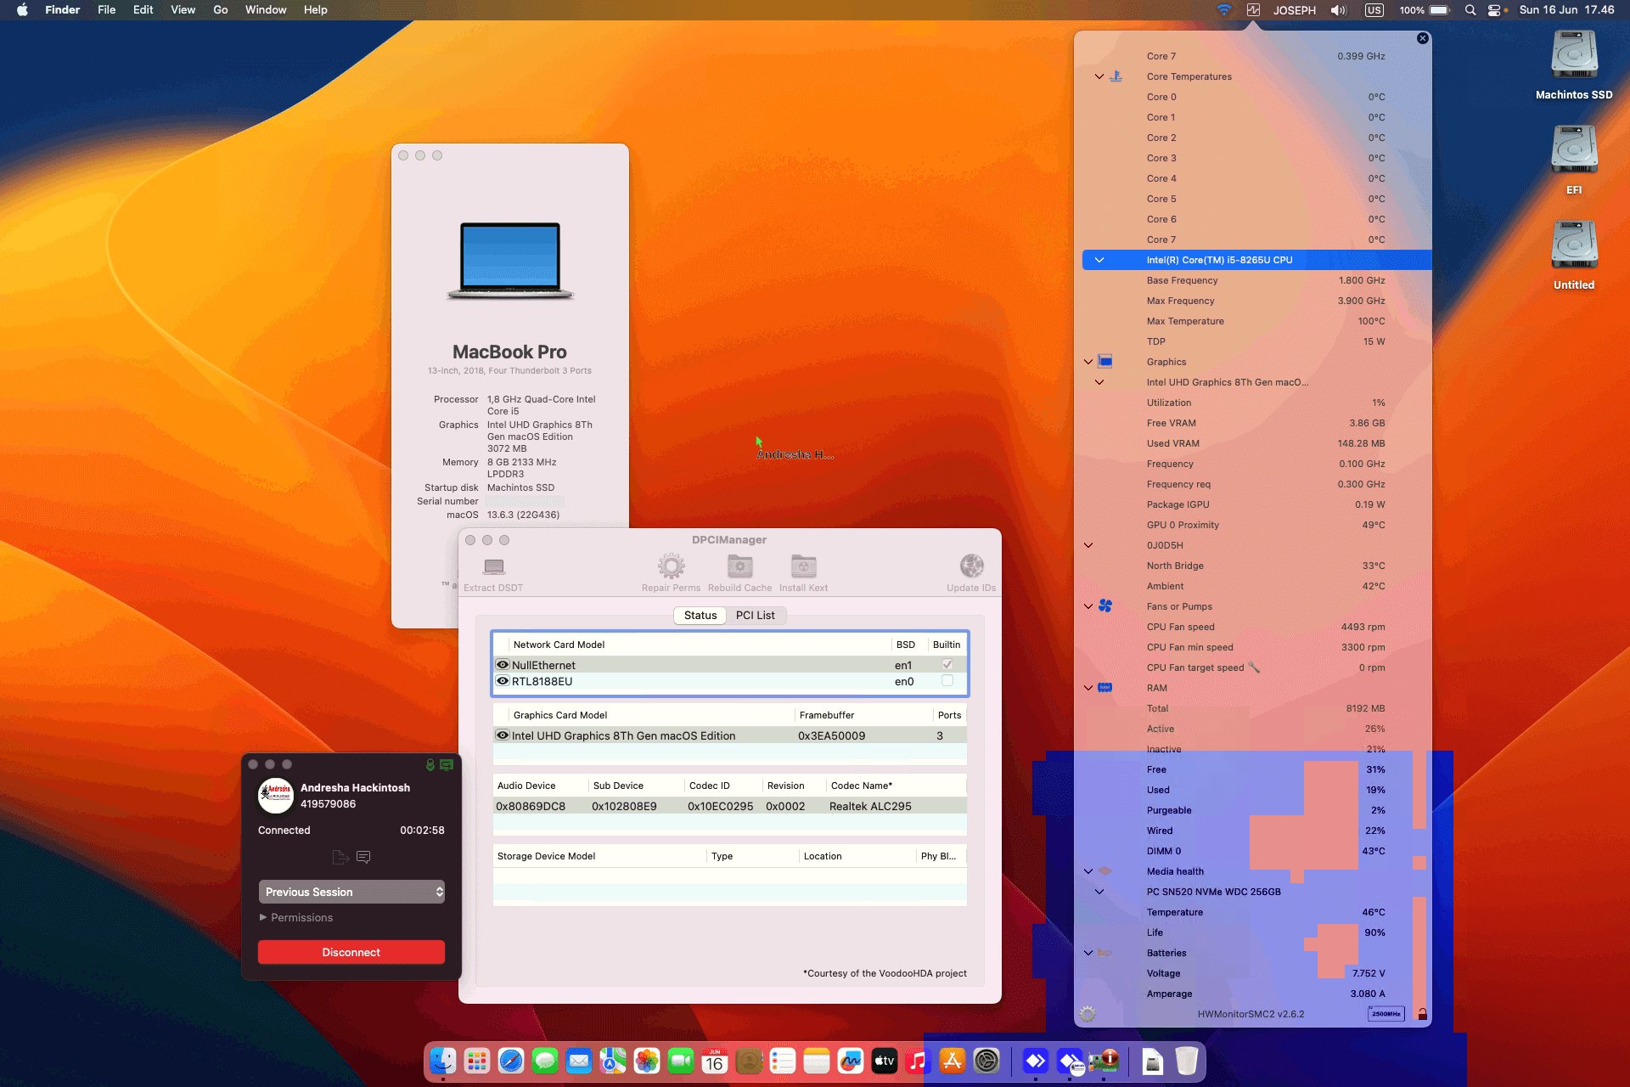The image size is (1630, 1087).
Task: Click Repair Perms gear icon in DPCIManager
Action: tap(671, 566)
